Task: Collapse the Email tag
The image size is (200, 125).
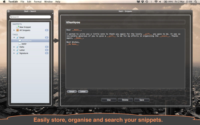Action: pyautogui.click(x=14, y=37)
